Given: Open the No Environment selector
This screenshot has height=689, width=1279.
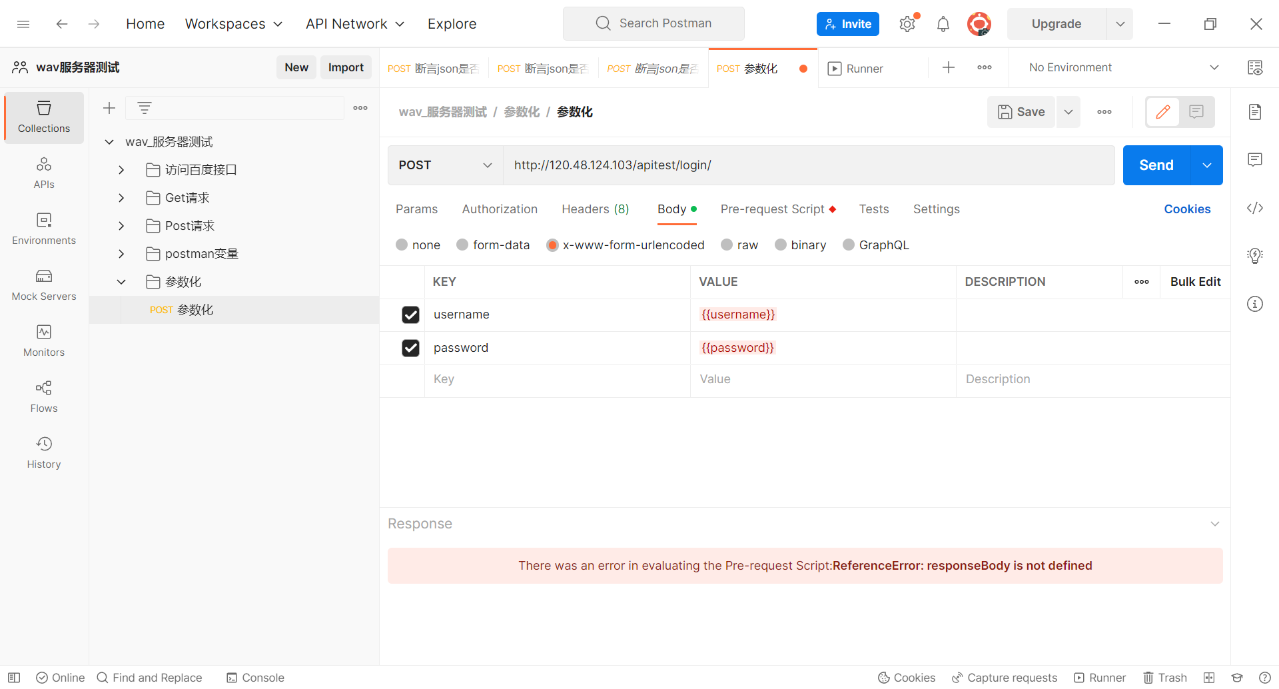Looking at the screenshot, I should (x=1123, y=67).
